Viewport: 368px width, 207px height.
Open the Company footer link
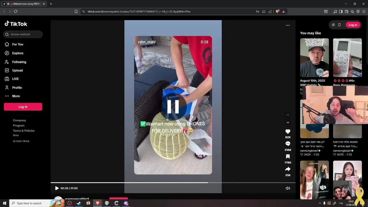20,120
